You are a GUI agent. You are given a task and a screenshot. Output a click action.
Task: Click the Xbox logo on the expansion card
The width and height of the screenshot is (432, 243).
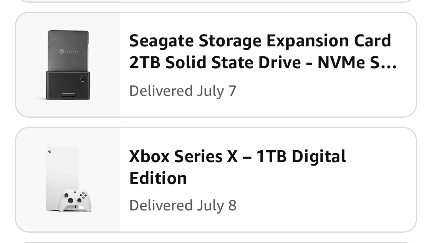83,78
